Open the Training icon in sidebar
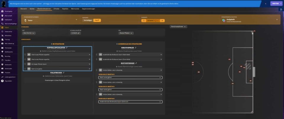Screen dimensions: 284x119 click(x=2, y=39)
